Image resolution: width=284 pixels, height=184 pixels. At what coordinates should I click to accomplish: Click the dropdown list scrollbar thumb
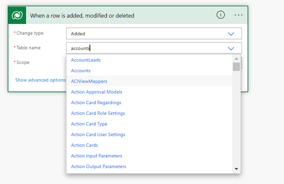click(x=236, y=67)
